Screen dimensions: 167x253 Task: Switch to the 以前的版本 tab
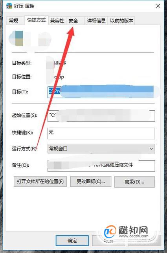click(x=121, y=20)
